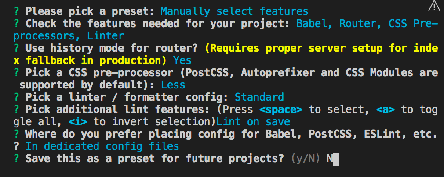Click the green question mark before "Please pick a preset"

[16, 11]
